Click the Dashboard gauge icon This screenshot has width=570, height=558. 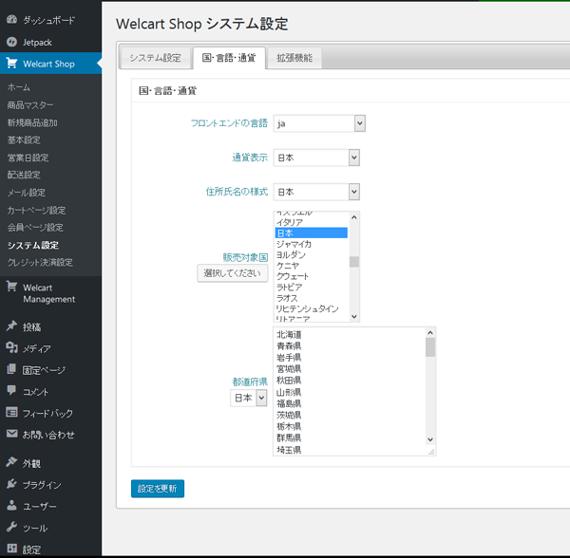(x=11, y=20)
